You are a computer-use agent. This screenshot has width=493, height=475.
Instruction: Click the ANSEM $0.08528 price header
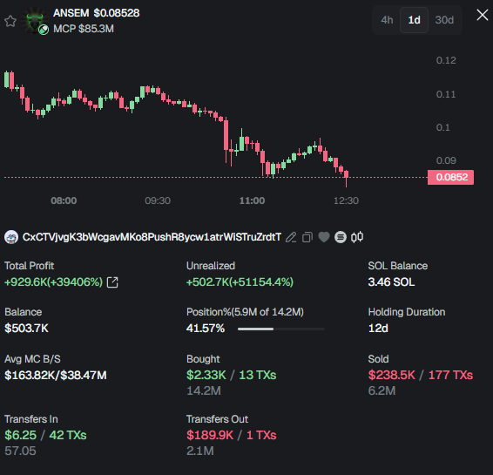(96, 13)
